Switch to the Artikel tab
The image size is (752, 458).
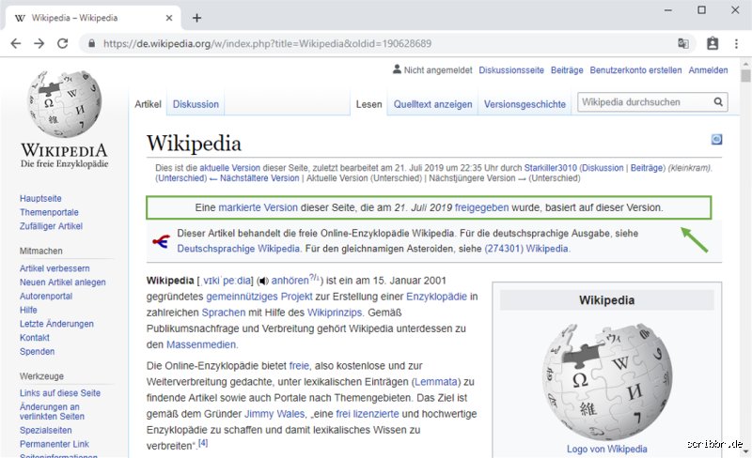(x=148, y=104)
